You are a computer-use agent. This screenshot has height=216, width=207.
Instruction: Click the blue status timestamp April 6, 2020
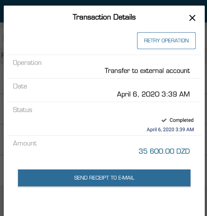point(170,129)
